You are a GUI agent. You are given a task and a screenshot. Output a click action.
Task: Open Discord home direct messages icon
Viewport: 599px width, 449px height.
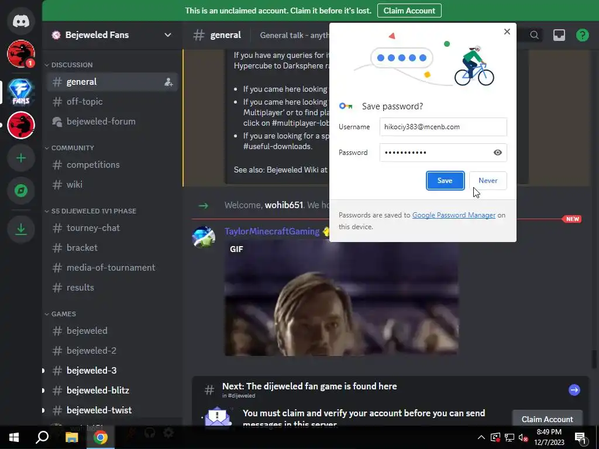[x=21, y=20]
